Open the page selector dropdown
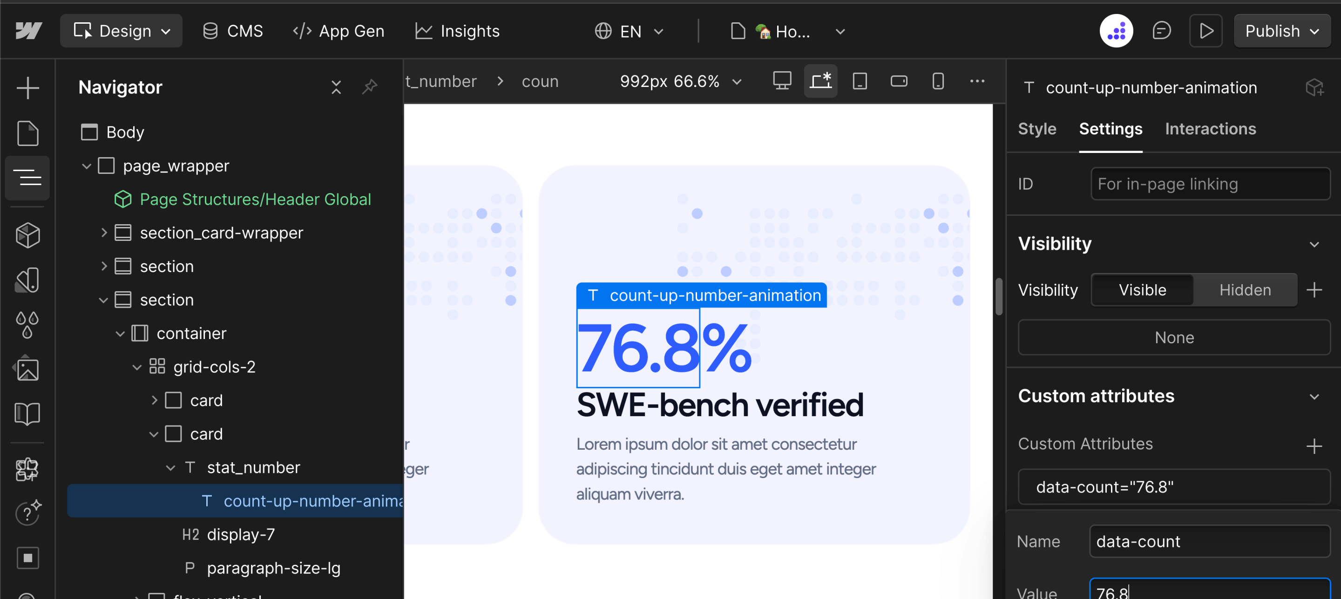The height and width of the screenshot is (599, 1341). [787, 31]
